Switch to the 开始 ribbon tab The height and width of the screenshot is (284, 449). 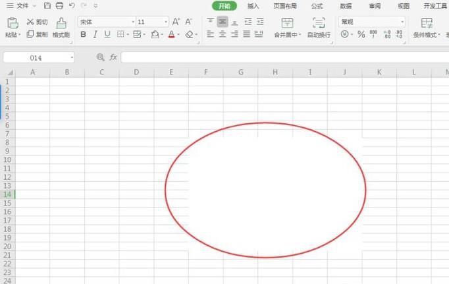[224, 6]
